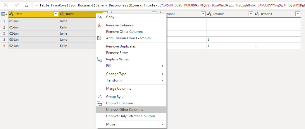Click the lesson3 value 1 in row 4
This screenshot has width=305, height=129.
pyautogui.click(x=230, y=40)
